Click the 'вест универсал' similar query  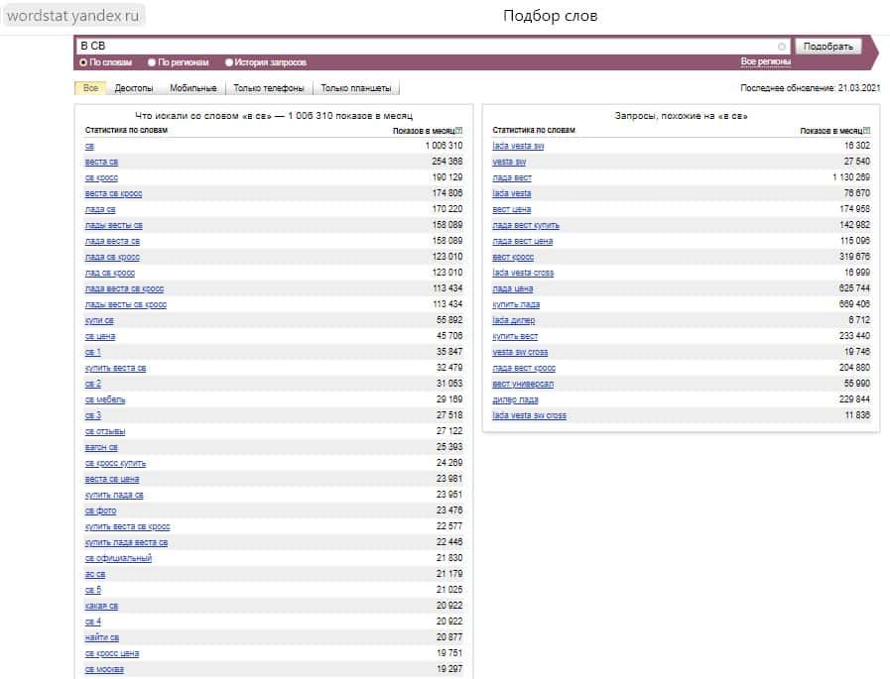(x=523, y=384)
